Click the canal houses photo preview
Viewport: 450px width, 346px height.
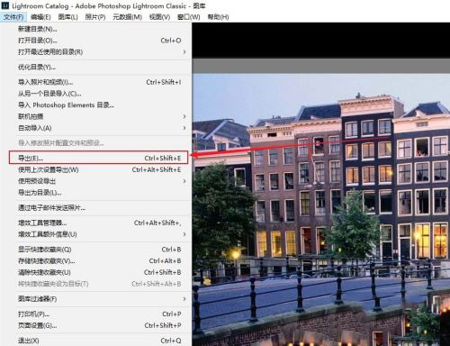[x=321, y=210]
